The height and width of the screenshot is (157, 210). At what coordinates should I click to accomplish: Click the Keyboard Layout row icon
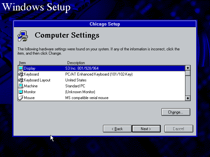[21, 80]
